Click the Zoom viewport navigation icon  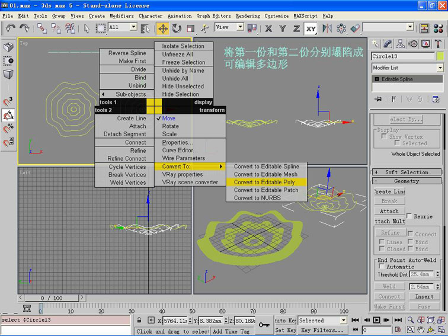click(411, 320)
